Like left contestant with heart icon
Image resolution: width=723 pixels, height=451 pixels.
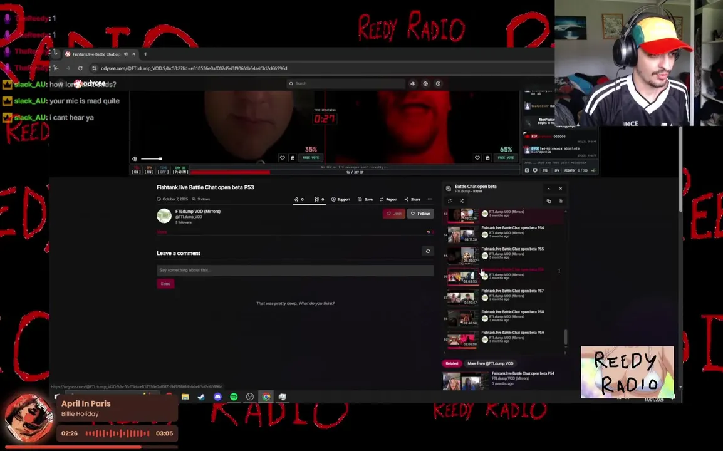point(282,158)
